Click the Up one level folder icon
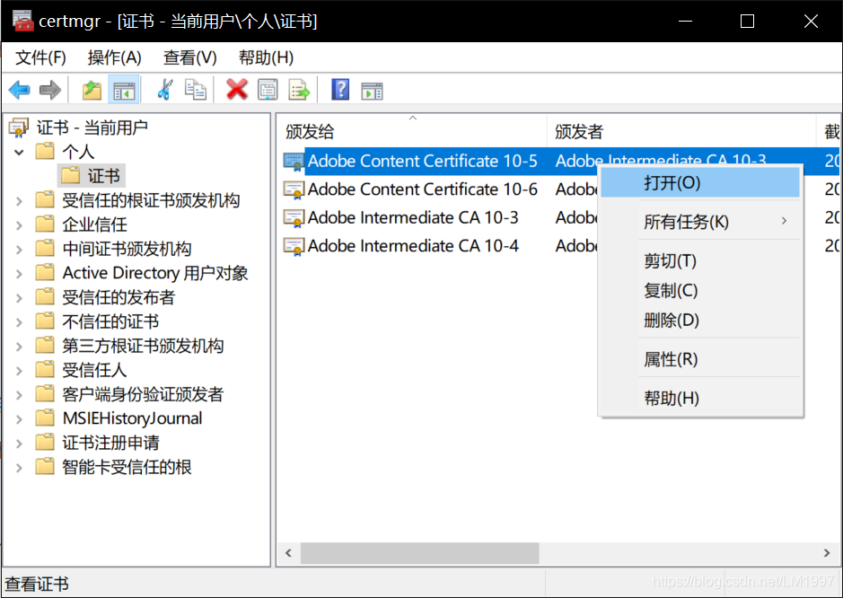The height and width of the screenshot is (598, 843). coord(92,90)
